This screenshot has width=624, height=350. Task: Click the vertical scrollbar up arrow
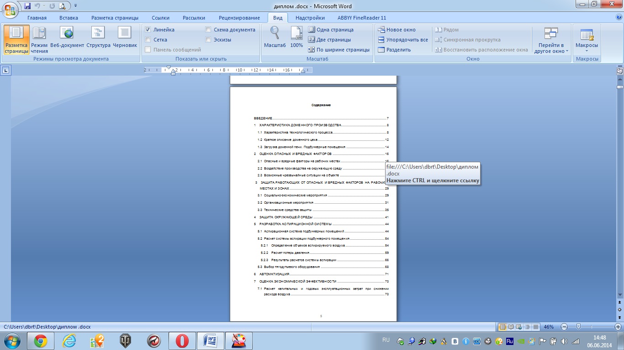pyautogui.click(x=619, y=79)
